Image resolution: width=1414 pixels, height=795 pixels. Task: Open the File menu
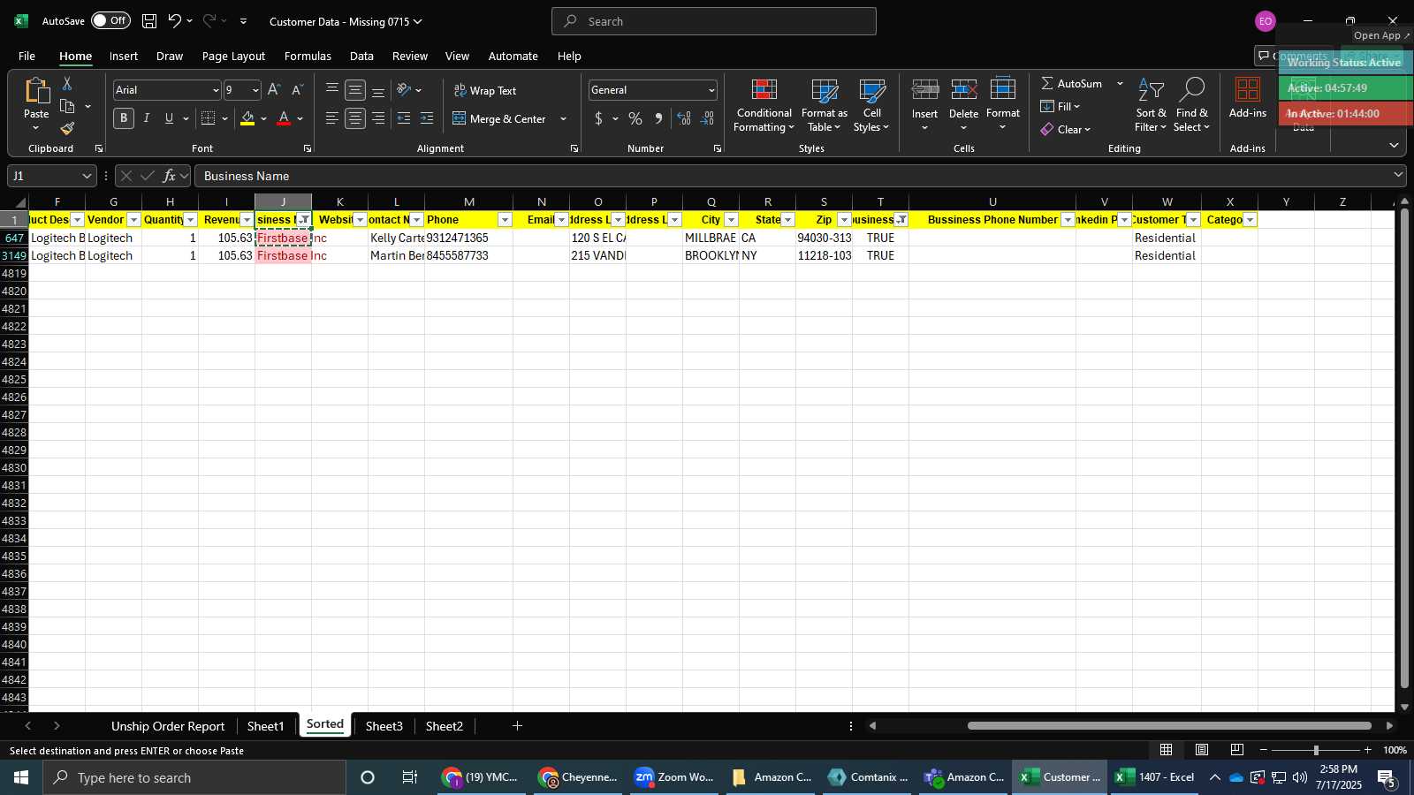click(x=27, y=56)
